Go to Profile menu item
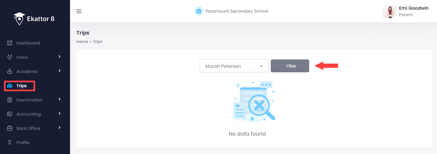This screenshot has width=437, height=154. (23, 142)
